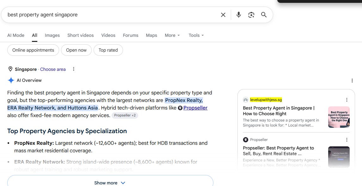Switch to Forums tab
The height and width of the screenshot is (186, 362).
pyautogui.click(x=131, y=36)
